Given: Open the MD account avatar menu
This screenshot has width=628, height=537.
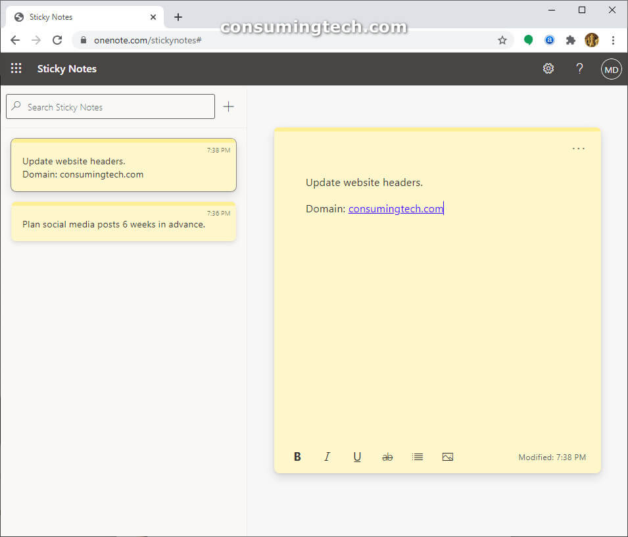Looking at the screenshot, I should click(x=611, y=68).
